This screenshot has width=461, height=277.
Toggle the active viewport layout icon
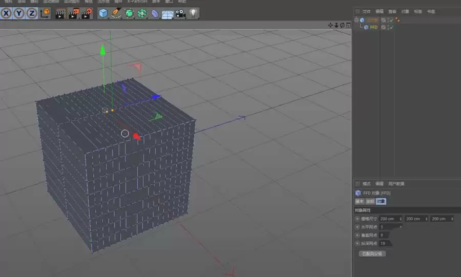pyautogui.click(x=348, y=25)
